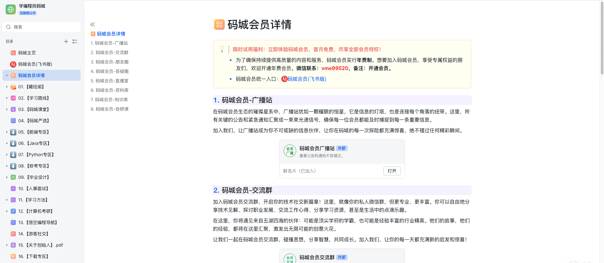This screenshot has height=263, width=604.
Task: Expand the 05.【前端专区】 tree arrow
Action: [x=7, y=132]
